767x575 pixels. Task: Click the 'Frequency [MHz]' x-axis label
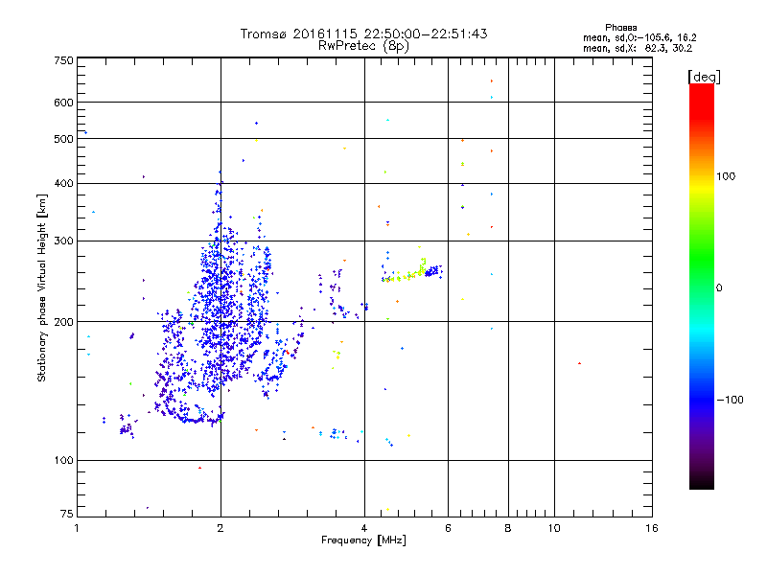pos(363,540)
